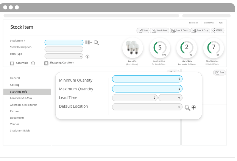
Task: Click the Stock Description input field
Action: click(x=64, y=49)
